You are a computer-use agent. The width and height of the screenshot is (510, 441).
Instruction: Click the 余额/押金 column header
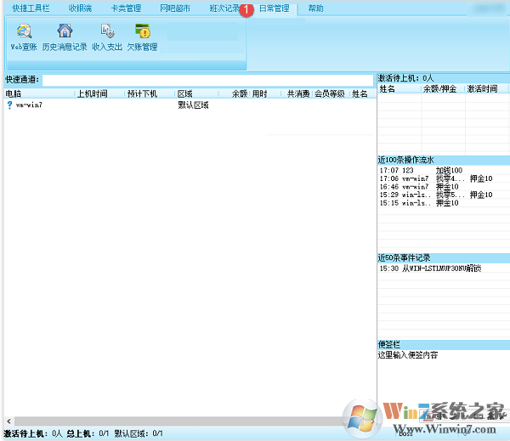[x=444, y=88]
